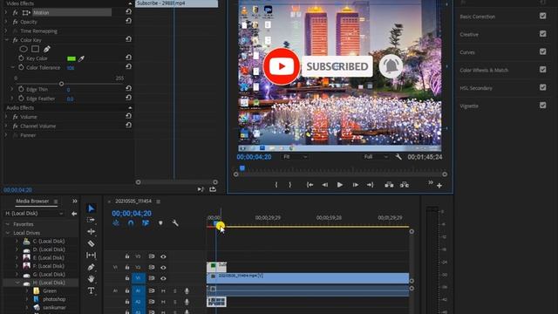The height and width of the screenshot is (314, 558).
Task: Click Extract button in Program Monitor
Action: [405, 185]
